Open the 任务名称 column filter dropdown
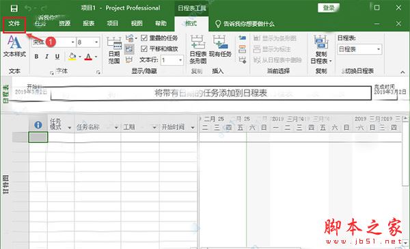 (116, 127)
